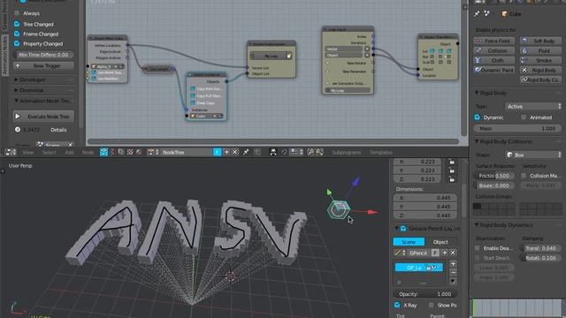Viewport: 566px width, 318px height.
Task: Click the Details button
Action: coord(58,130)
